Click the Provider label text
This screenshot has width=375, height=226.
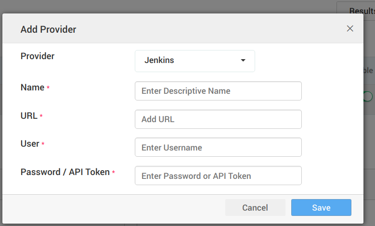[x=38, y=56]
